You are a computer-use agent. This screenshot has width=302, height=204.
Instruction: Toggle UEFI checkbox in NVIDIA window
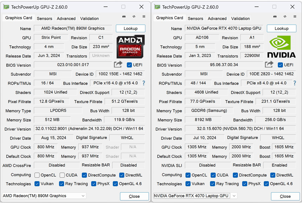click(x=280, y=65)
